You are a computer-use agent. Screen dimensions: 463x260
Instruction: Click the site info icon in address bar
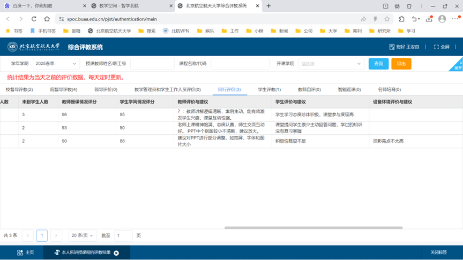(x=62, y=19)
